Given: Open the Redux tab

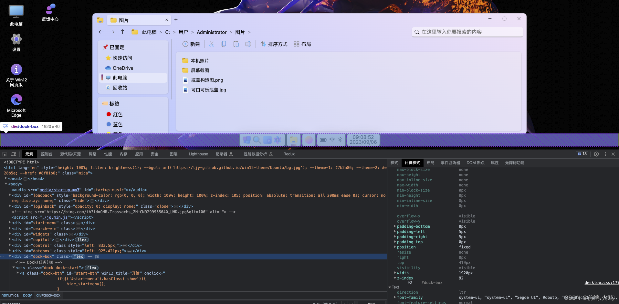Looking at the screenshot, I should [x=289, y=154].
